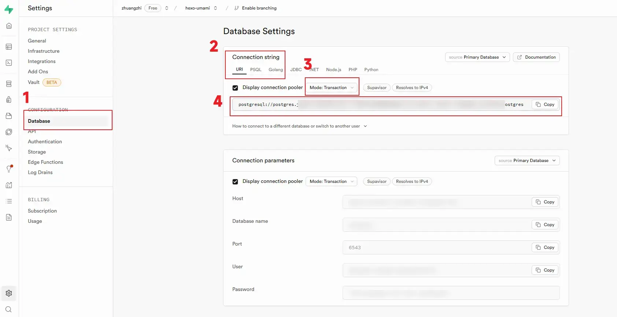Open the Edge Functions sidebar icon
Viewport: 617px width, 317px height.
(x=9, y=132)
